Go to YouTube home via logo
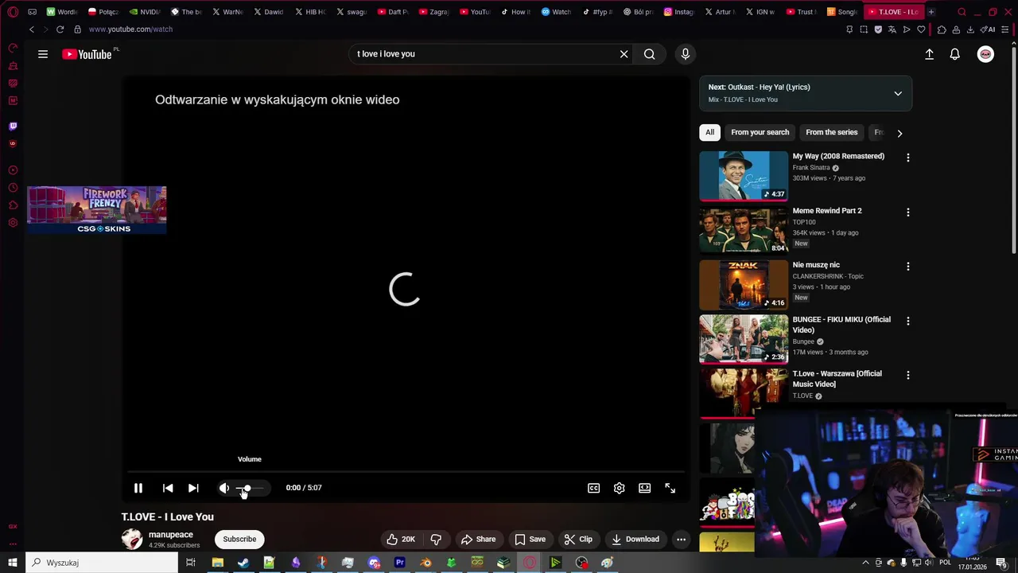The image size is (1018, 573). click(x=87, y=54)
